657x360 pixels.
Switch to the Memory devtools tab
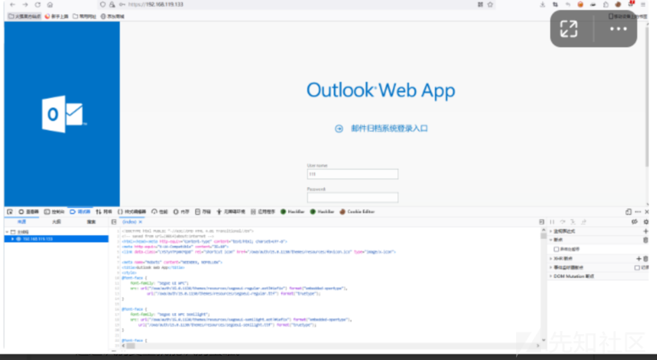click(x=182, y=212)
